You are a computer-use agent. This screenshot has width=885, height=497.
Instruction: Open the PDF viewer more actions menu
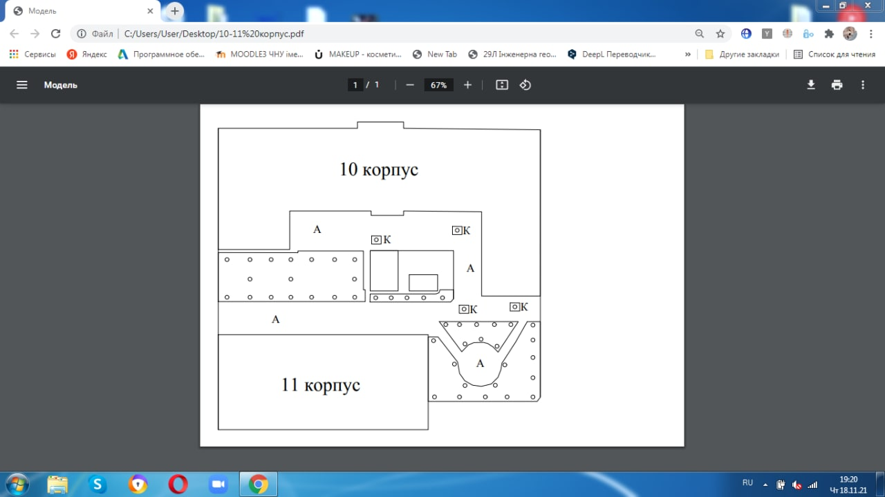click(863, 85)
